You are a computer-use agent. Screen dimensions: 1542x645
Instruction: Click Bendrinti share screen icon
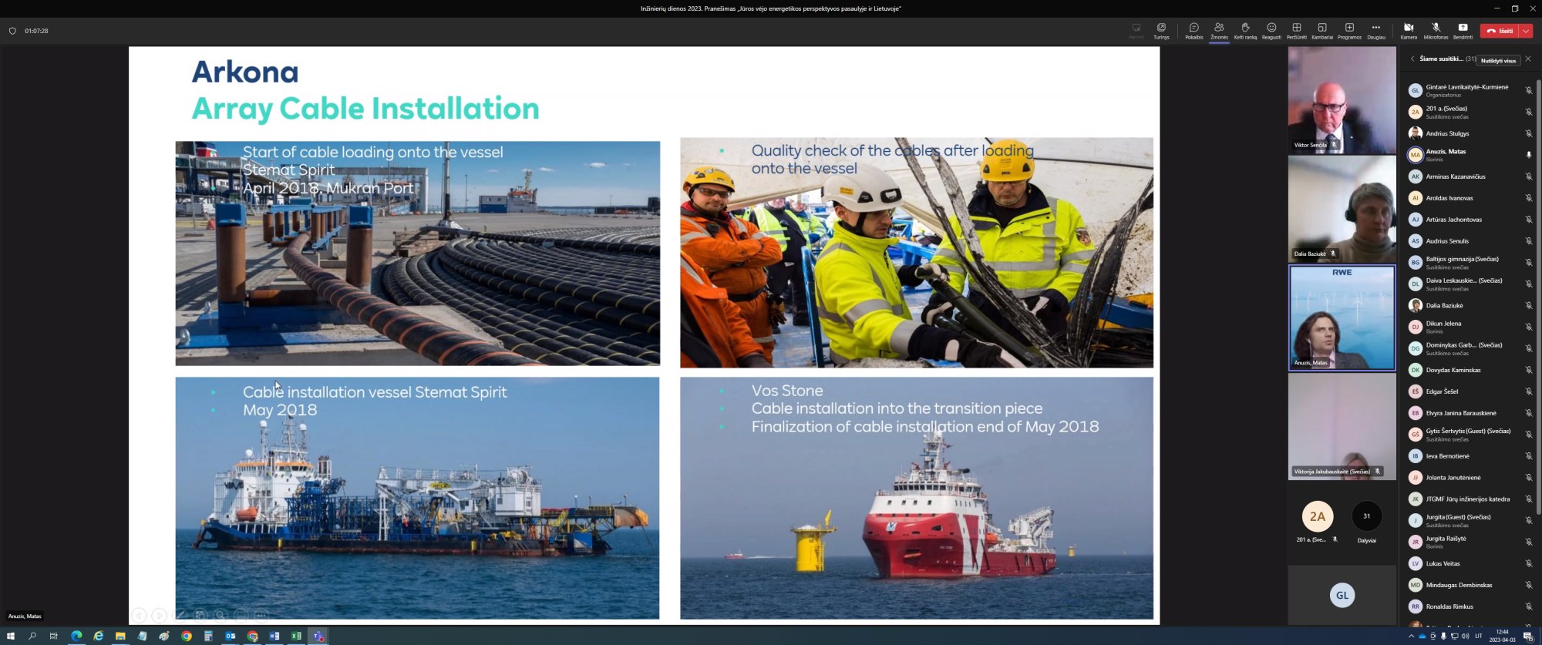click(1463, 30)
